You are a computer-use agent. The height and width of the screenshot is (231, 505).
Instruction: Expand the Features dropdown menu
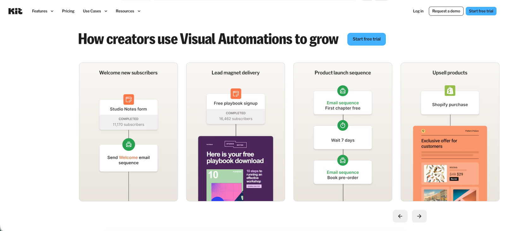(x=43, y=11)
